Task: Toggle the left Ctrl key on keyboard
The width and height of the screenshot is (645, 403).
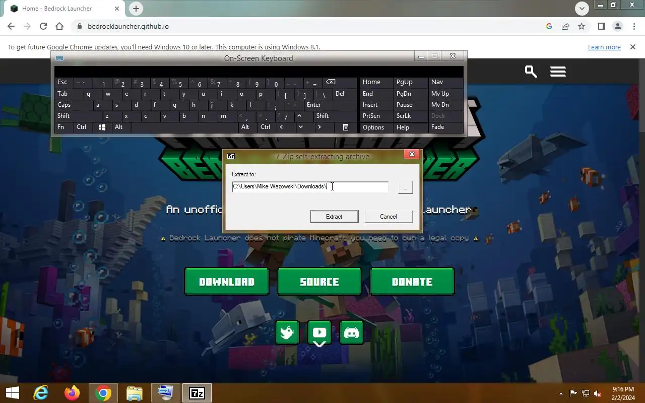Action: point(84,127)
